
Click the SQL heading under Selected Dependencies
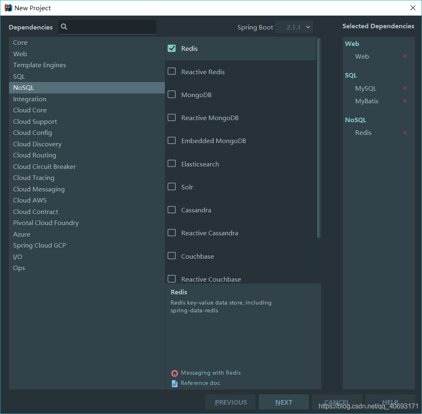(x=351, y=75)
